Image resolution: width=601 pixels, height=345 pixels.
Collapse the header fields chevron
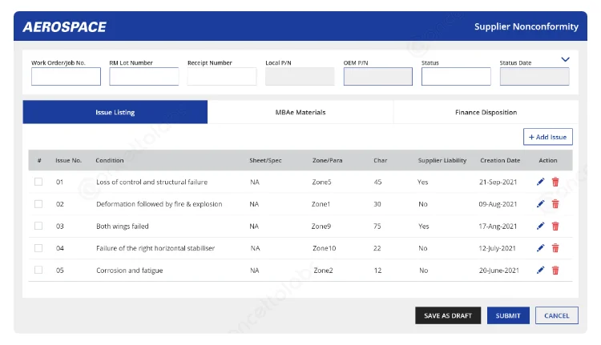(565, 59)
